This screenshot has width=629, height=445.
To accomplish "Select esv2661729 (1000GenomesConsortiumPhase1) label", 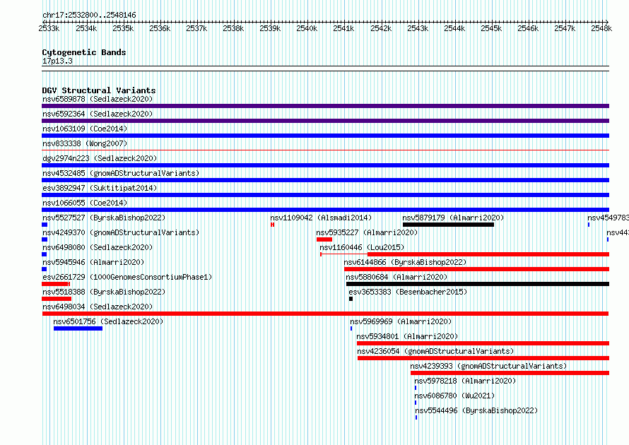I will click(127, 277).
